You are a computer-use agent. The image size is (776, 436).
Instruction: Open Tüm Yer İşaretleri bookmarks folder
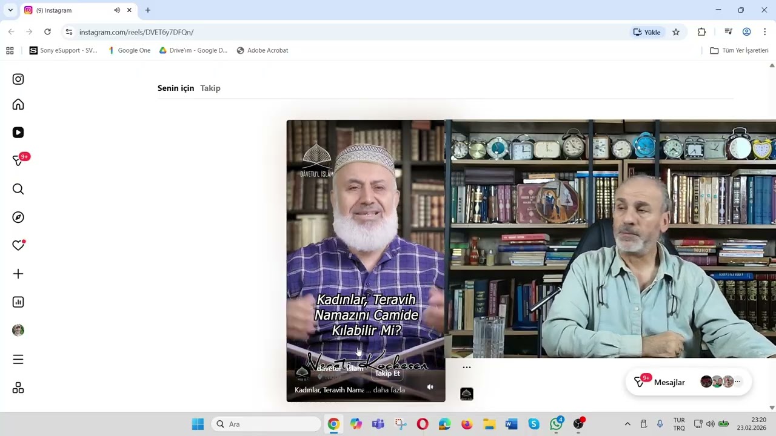(x=739, y=50)
